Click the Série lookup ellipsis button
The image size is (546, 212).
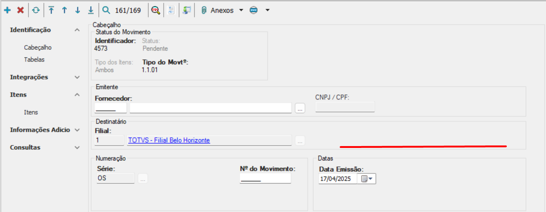[x=143, y=179]
